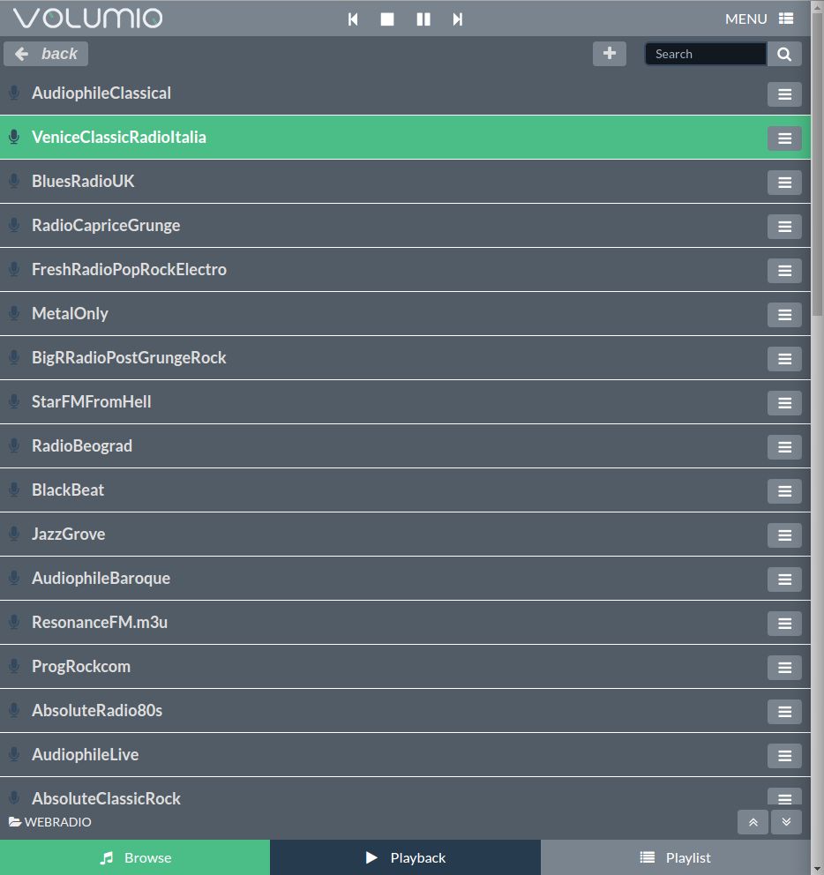Open options menu for BigRRadioPostGrungeRock
The width and height of the screenshot is (824, 875).
(x=784, y=359)
